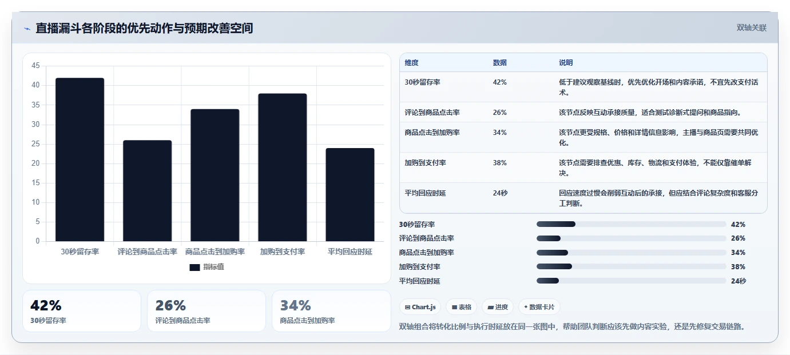Click the 平均回应时延 bar in chart
This screenshot has height=355, width=790.
tap(350, 195)
